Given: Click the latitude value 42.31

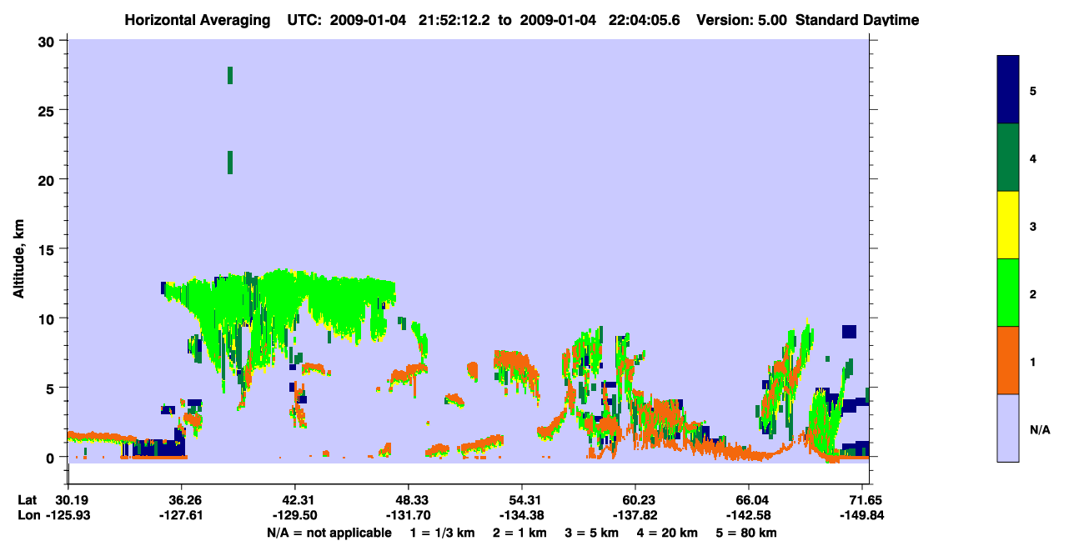Looking at the screenshot, I should click(x=295, y=500).
